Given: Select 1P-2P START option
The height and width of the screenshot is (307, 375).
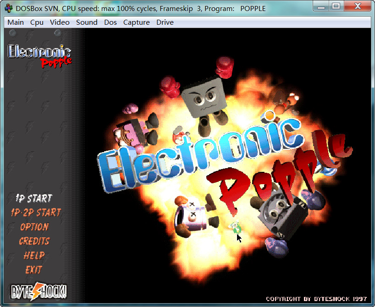Looking at the screenshot, I should click(36, 213).
